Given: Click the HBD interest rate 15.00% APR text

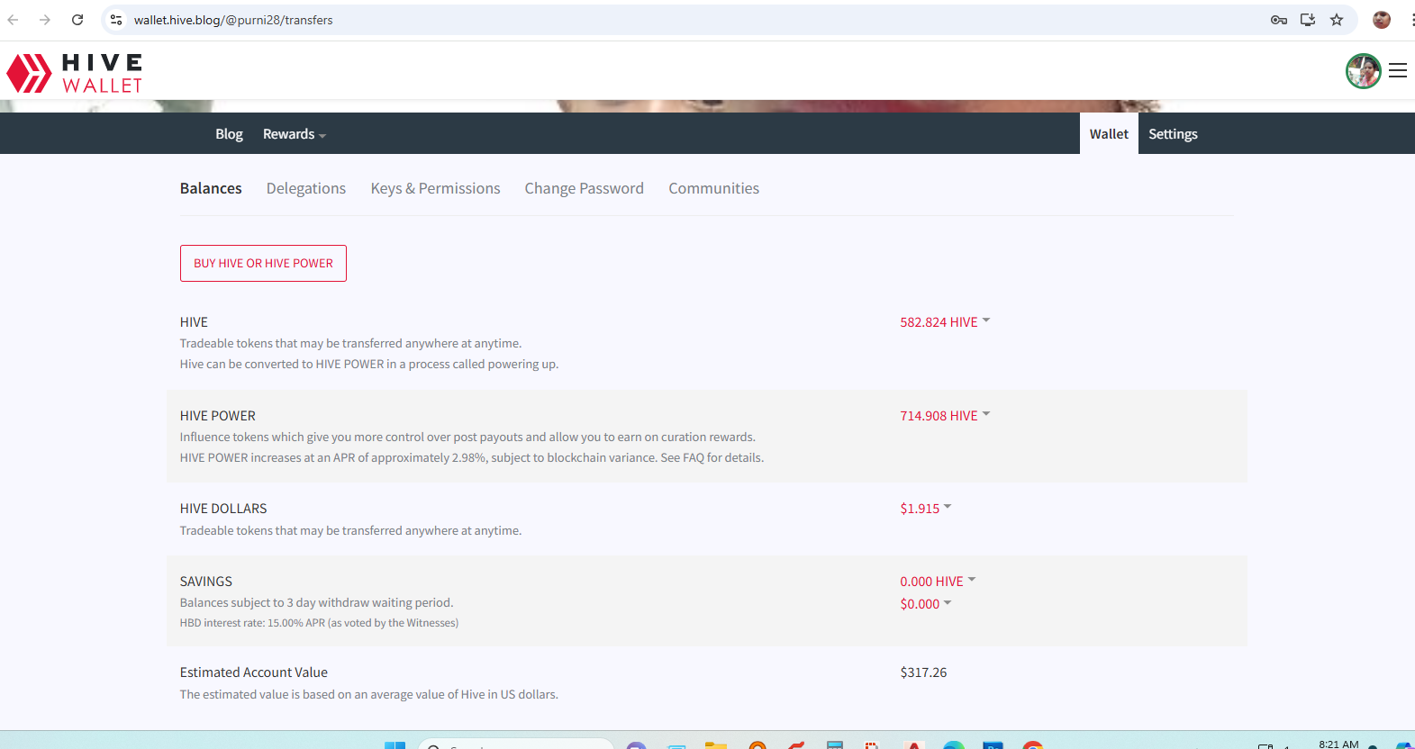Looking at the screenshot, I should coord(319,623).
